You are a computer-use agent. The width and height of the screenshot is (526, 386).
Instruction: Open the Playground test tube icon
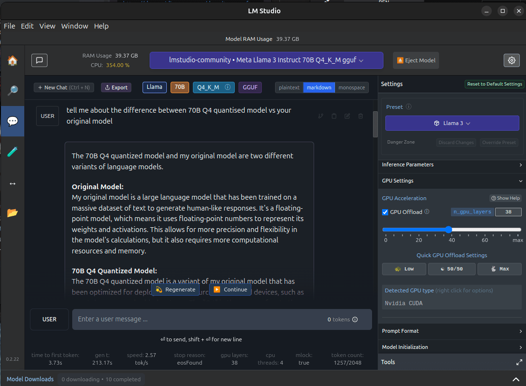click(12, 152)
